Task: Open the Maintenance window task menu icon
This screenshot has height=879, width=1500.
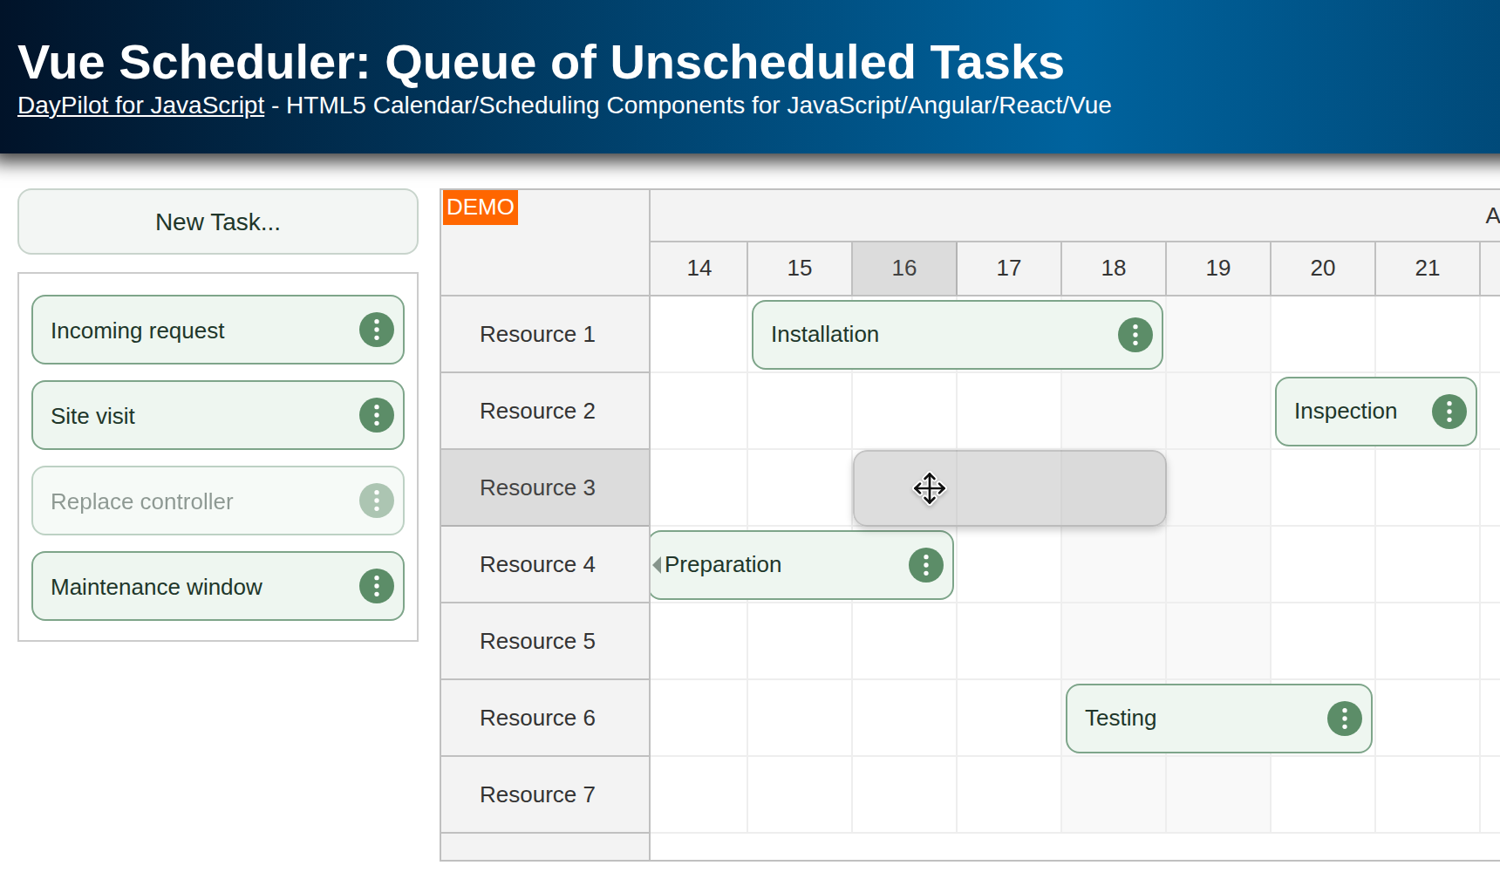Action: (x=376, y=586)
